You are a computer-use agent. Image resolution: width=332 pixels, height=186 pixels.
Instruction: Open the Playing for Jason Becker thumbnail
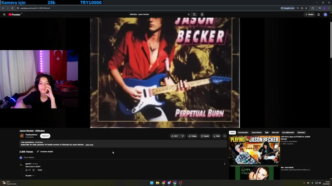254,150
